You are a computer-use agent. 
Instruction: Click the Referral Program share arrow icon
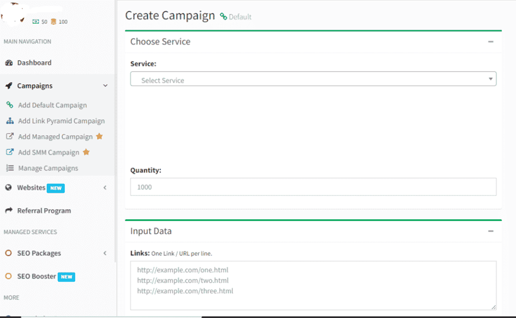coord(8,211)
